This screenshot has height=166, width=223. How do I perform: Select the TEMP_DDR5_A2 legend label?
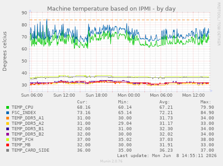pos(28,123)
